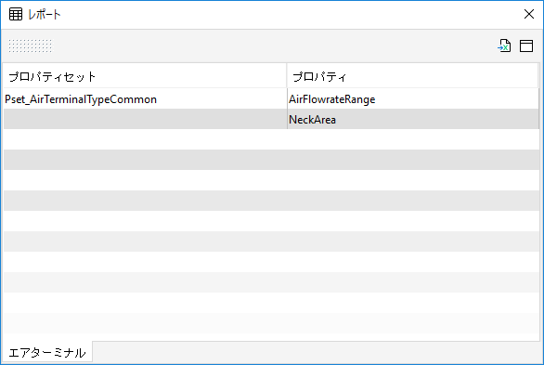Click the table icon left of レポート title
The height and width of the screenshot is (365, 544).
tap(16, 14)
